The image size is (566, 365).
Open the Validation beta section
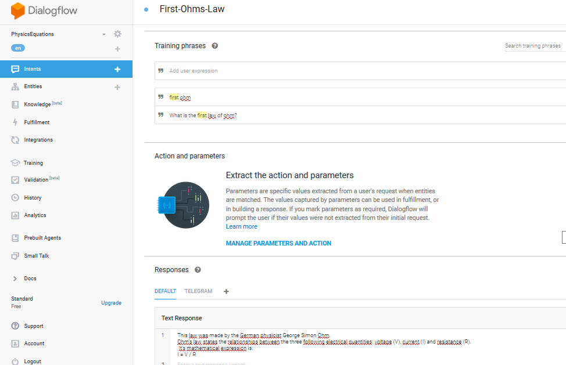click(x=41, y=179)
